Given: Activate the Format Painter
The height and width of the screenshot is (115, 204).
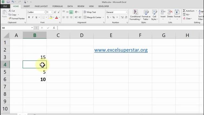Looking at the screenshot, I should (17, 19).
